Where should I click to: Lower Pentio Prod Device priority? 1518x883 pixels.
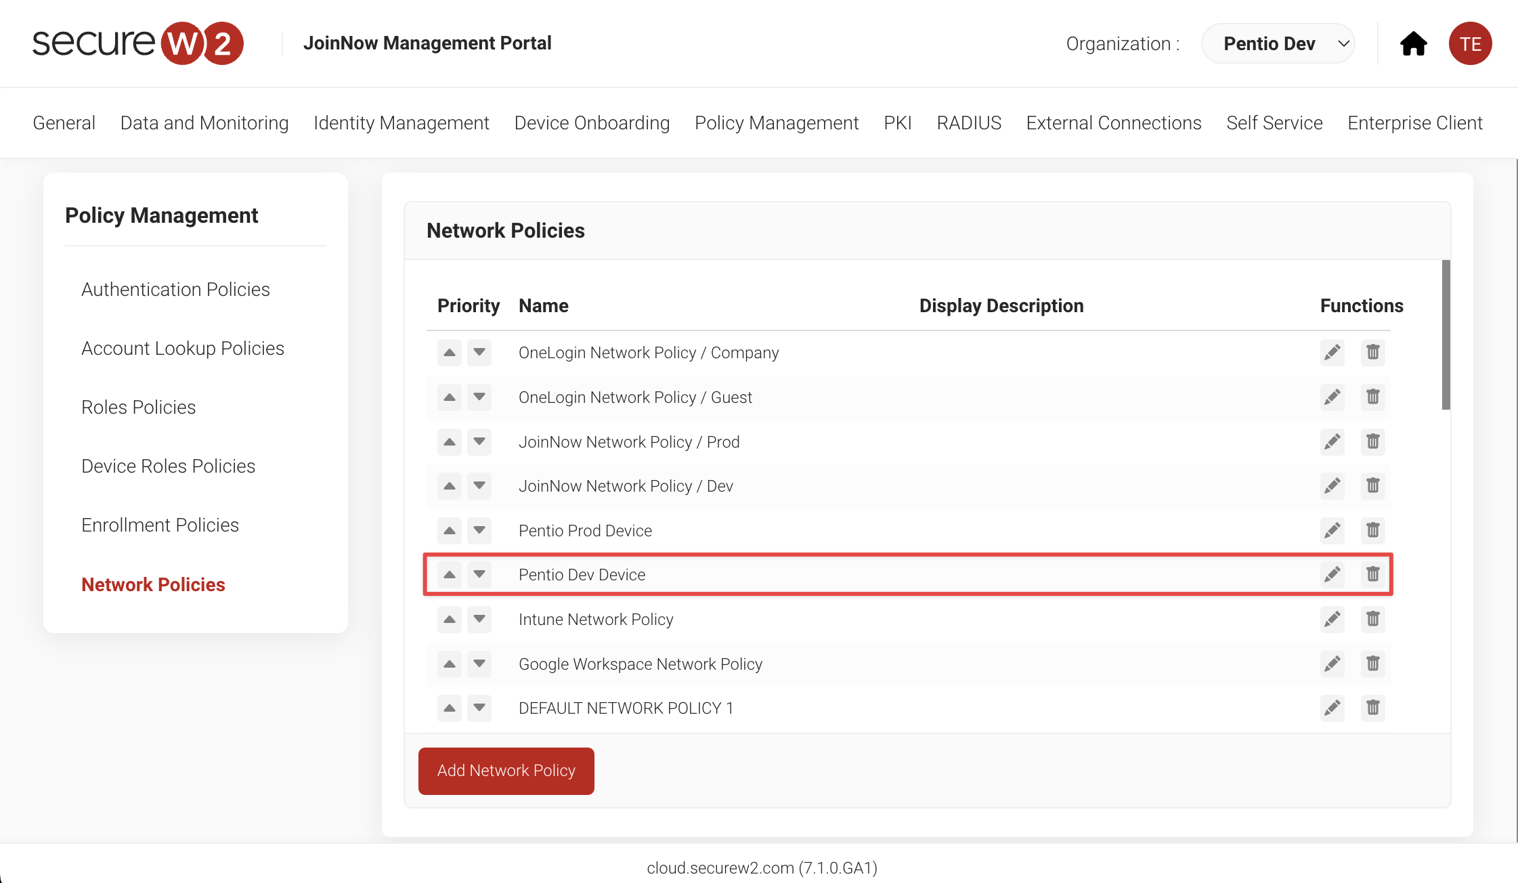point(479,530)
